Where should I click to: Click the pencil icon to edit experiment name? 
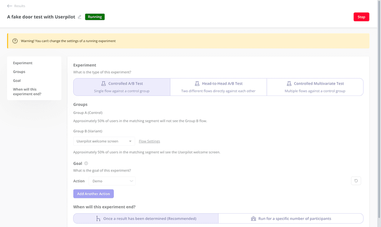(x=80, y=17)
